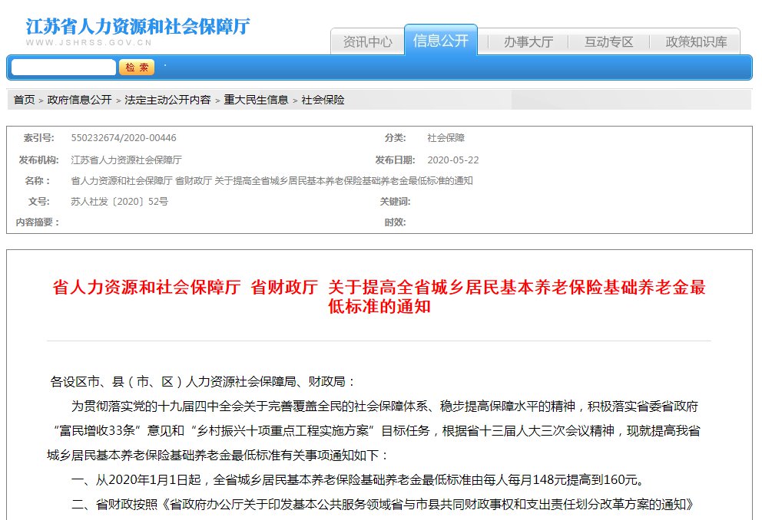
Task: Go to 首页 in the breadcrumb
Action: (x=24, y=100)
